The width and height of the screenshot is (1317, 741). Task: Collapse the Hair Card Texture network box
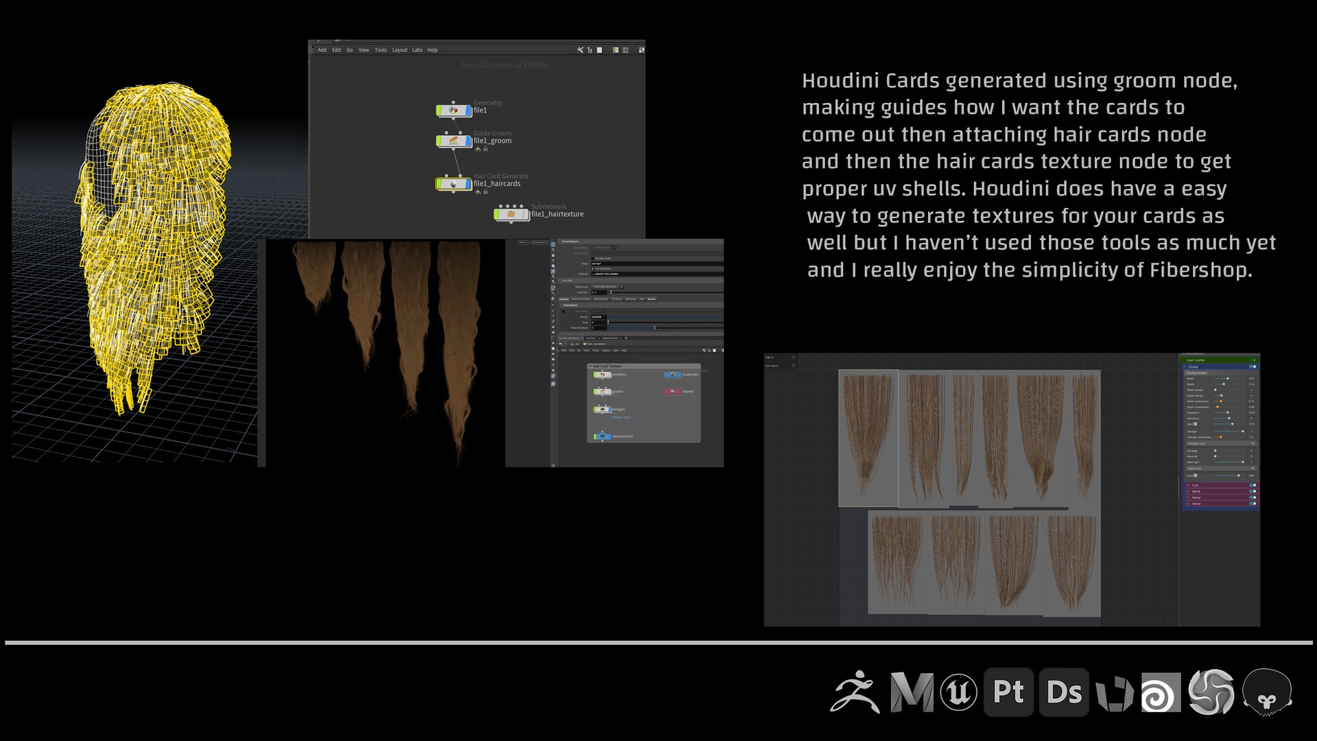pos(590,366)
